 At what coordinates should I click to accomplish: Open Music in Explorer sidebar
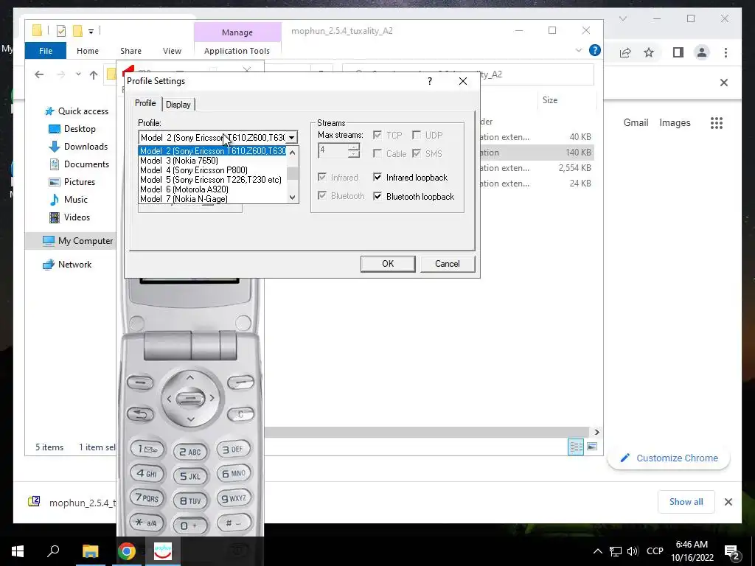click(68, 200)
